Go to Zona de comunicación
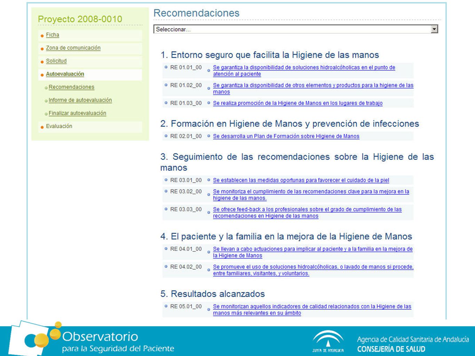Image resolution: width=475 pixels, height=356 pixels. click(73, 48)
